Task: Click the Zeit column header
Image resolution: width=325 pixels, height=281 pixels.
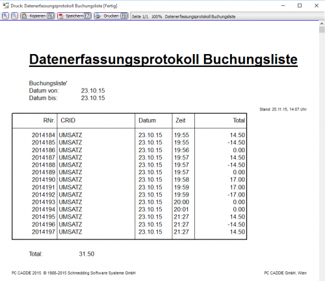Action: pos(181,120)
